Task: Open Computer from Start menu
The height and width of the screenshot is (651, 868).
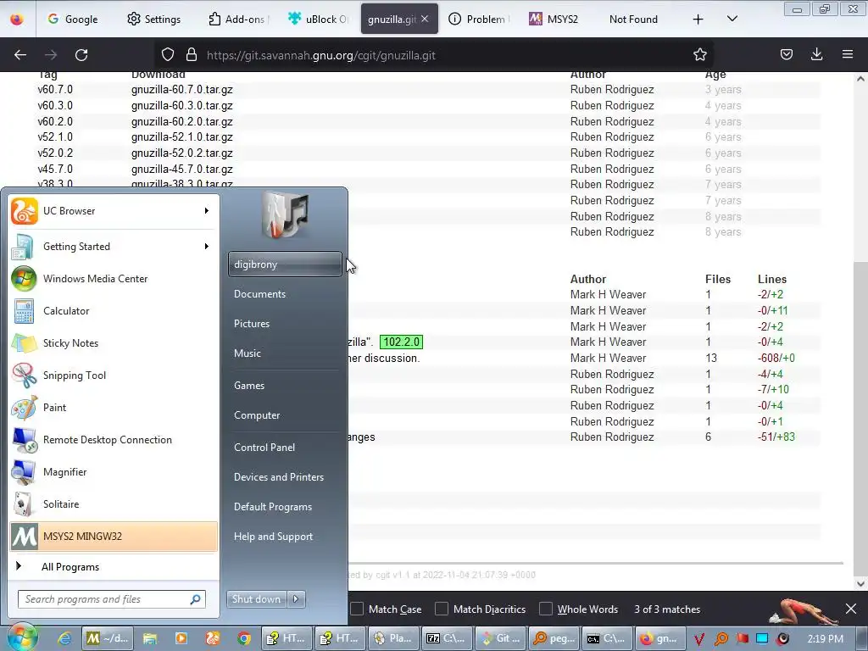Action: point(285,415)
